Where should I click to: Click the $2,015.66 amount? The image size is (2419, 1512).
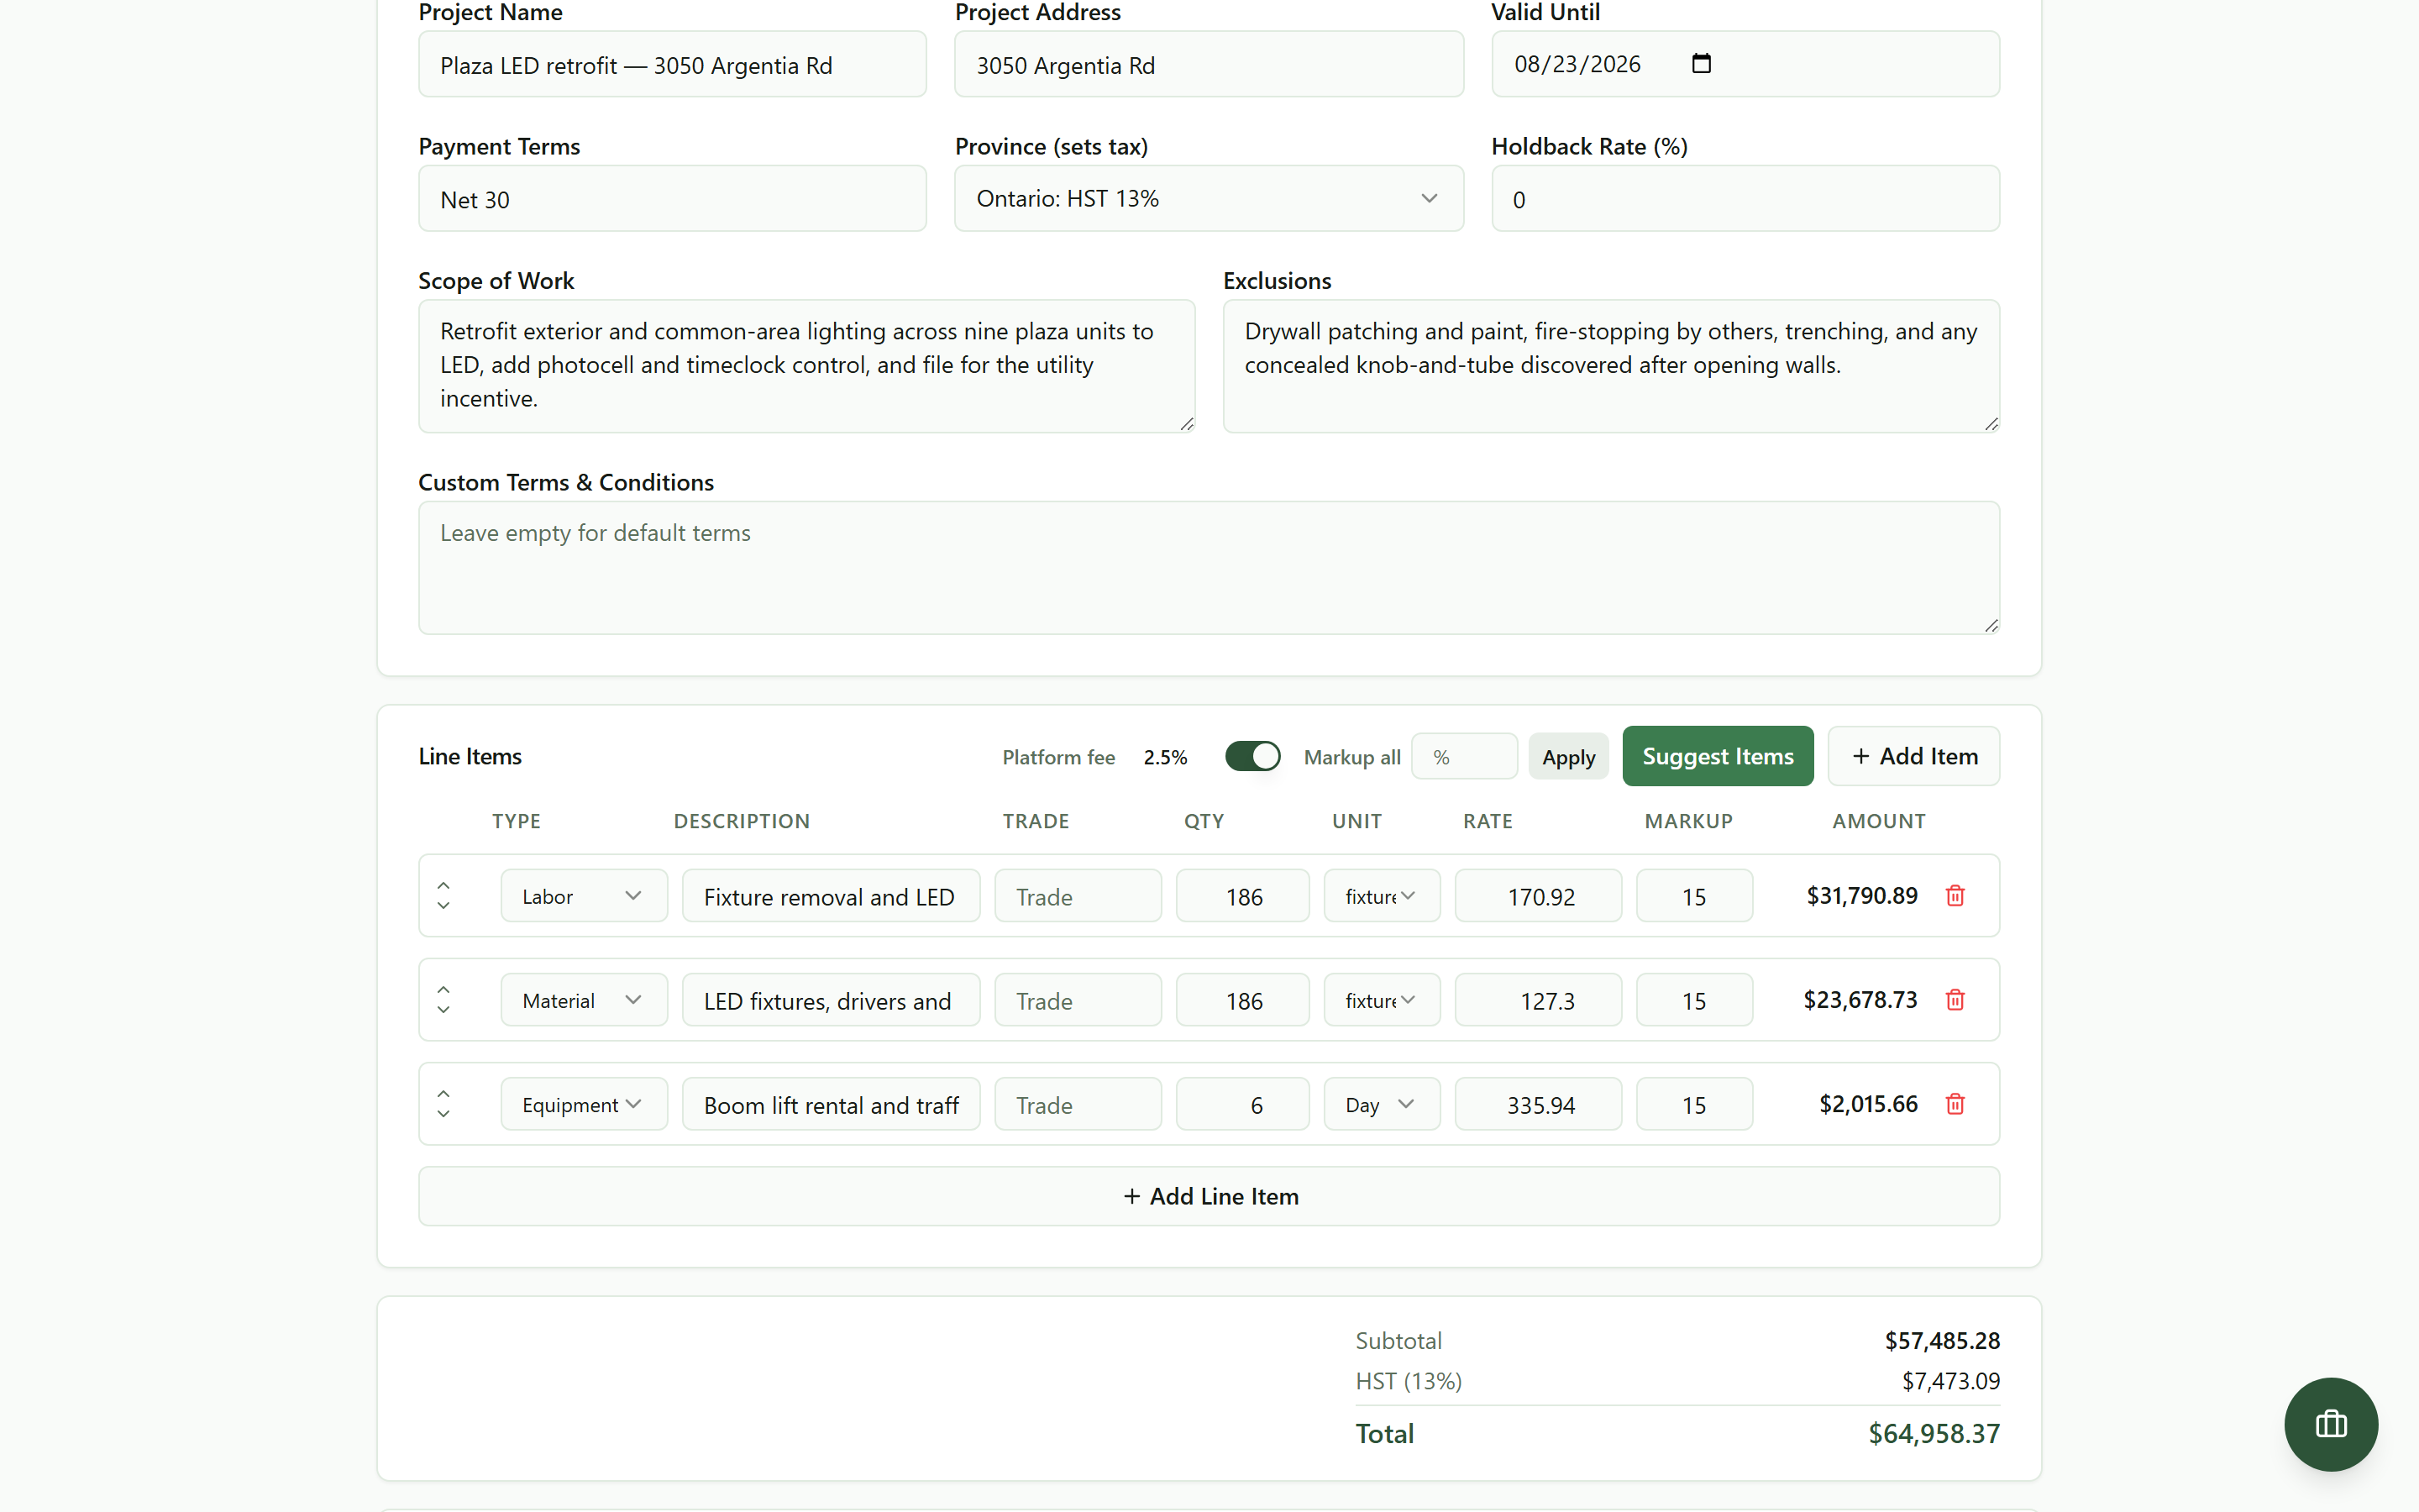click(1868, 1104)
